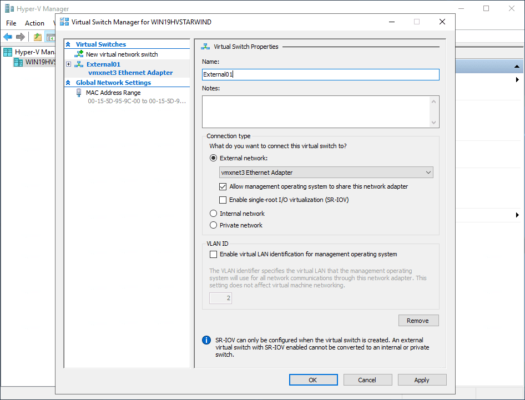Select the External01 switch icon

pos(79,64)
